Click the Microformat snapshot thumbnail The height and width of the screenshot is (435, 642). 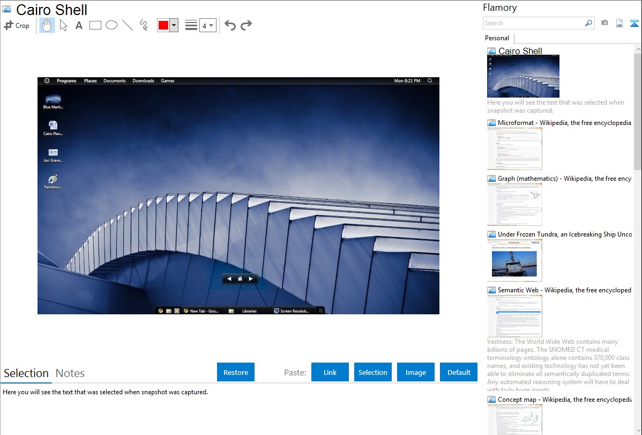(514, 149)
